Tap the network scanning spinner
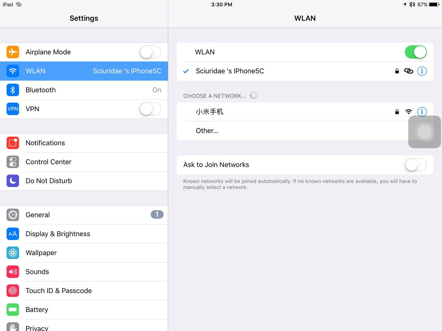The image size is (442, 331). (254, 95)
